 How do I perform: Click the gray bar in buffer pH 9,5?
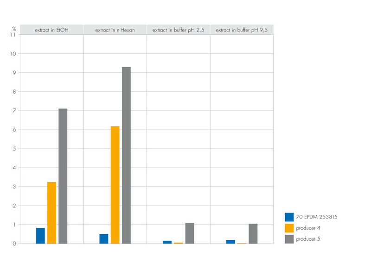[253, 234]
